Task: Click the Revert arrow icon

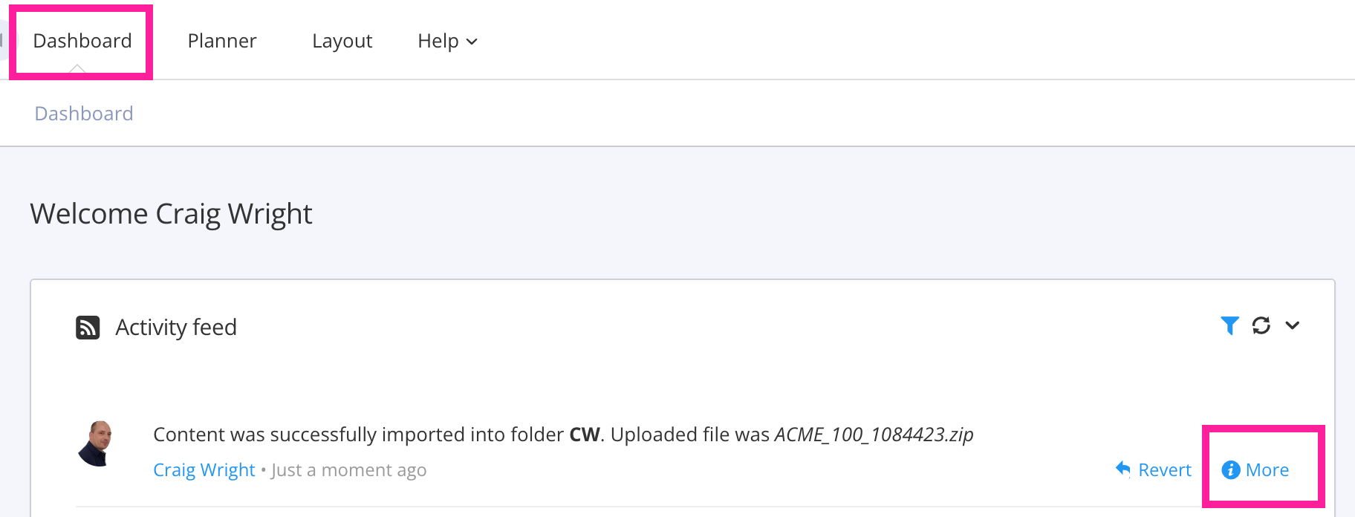Action: 1122,469
